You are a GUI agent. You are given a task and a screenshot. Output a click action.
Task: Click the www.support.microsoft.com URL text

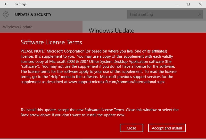click(x=117, y=82)
